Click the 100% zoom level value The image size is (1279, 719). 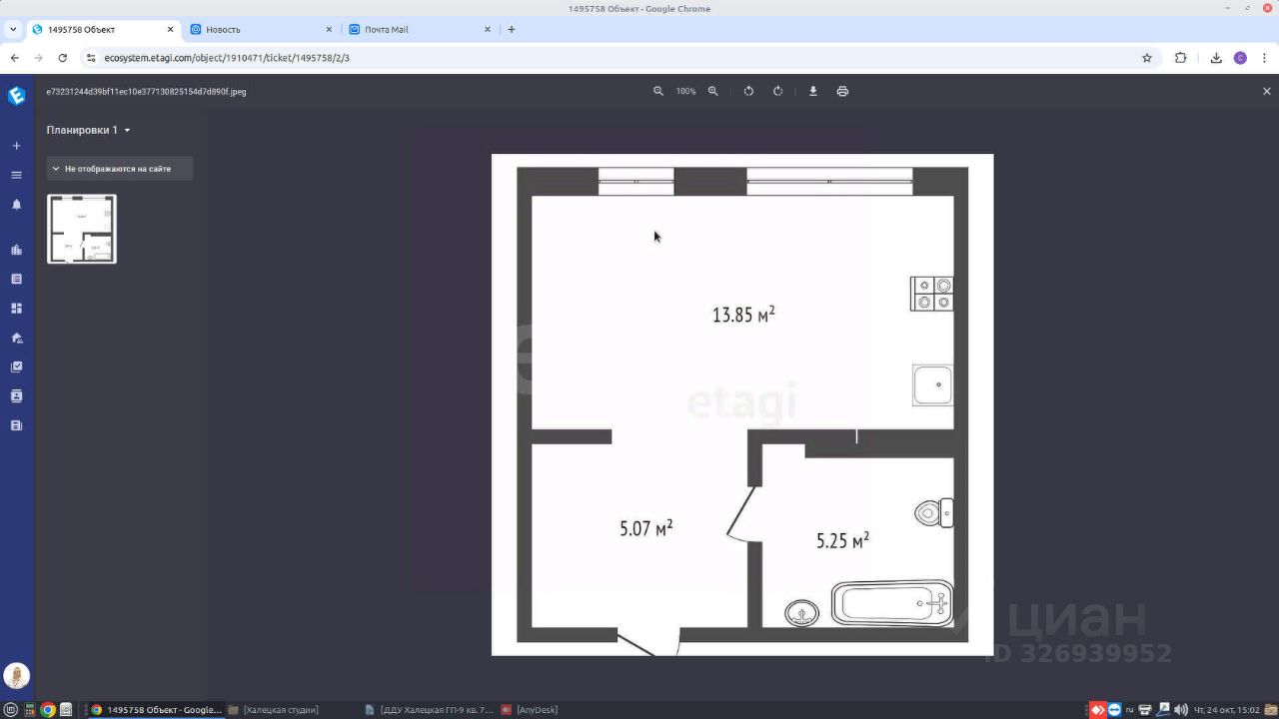point(685,91)
